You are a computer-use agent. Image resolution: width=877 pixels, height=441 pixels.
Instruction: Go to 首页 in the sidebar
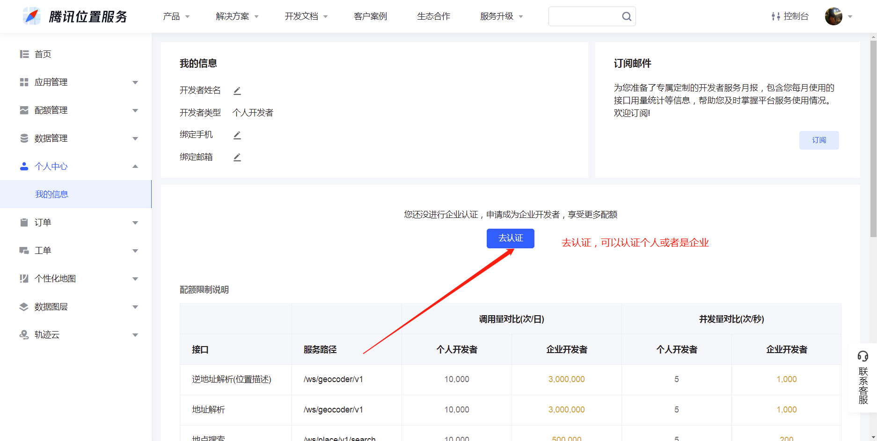click(x=43, y=54)
